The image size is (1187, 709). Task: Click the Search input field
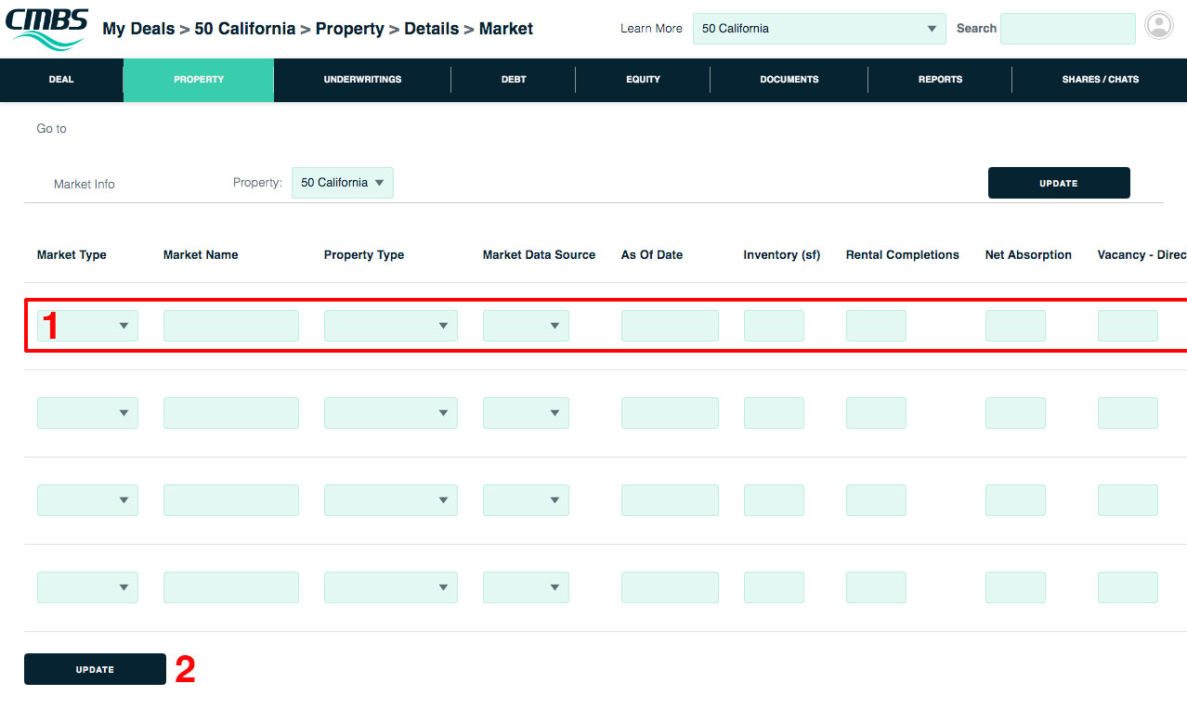pos(1067,29)
